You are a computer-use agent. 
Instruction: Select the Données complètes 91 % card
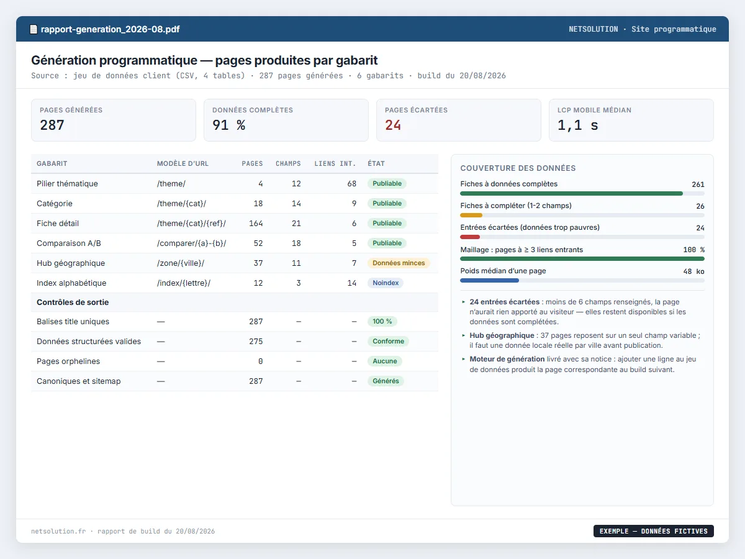[286, 120]
